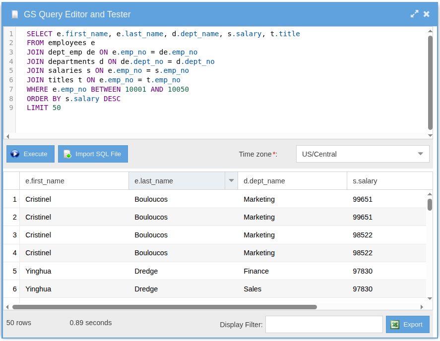Click 'ORDER BY s.salary DESC' on line 8
The width and height of the screenshot is (440, 341).
[74, 99]
